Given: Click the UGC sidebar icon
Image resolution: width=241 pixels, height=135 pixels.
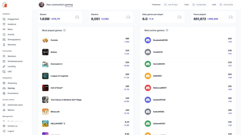Looking at the screenshot, I should [4, 71].
